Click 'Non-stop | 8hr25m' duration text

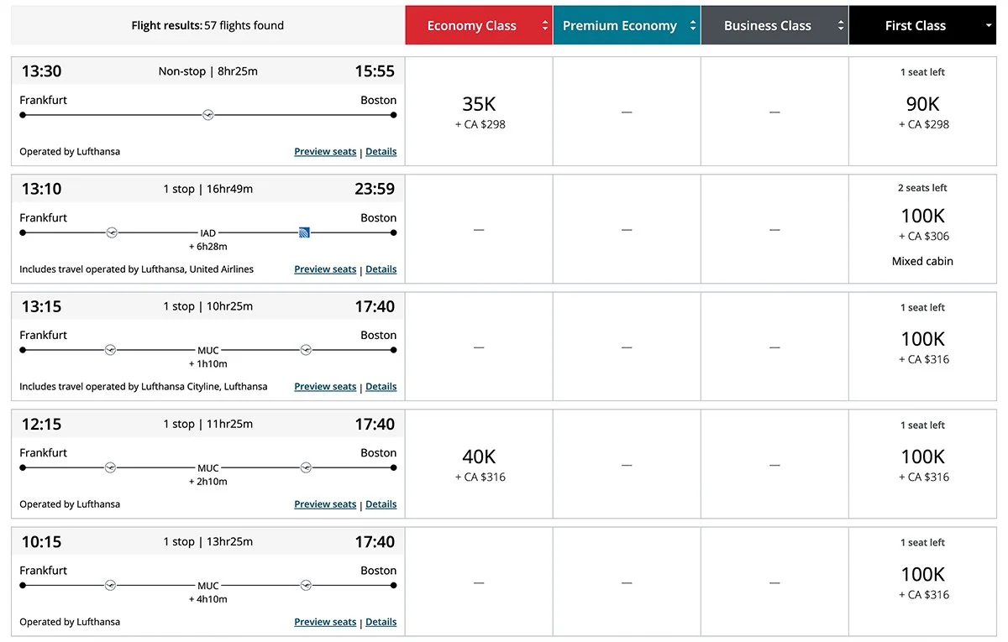(x=208, y=71)
